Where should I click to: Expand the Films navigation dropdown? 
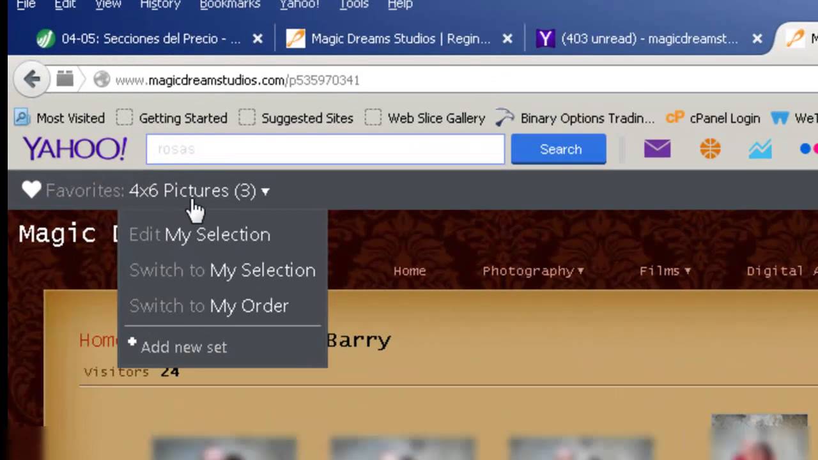pos(665,271)
